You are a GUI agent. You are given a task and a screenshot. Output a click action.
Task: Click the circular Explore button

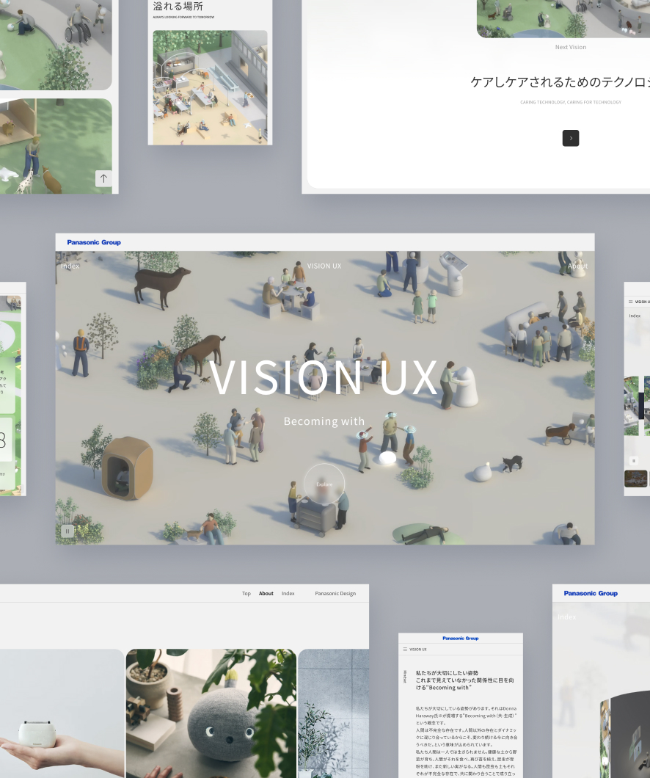[x=324, y=484]
